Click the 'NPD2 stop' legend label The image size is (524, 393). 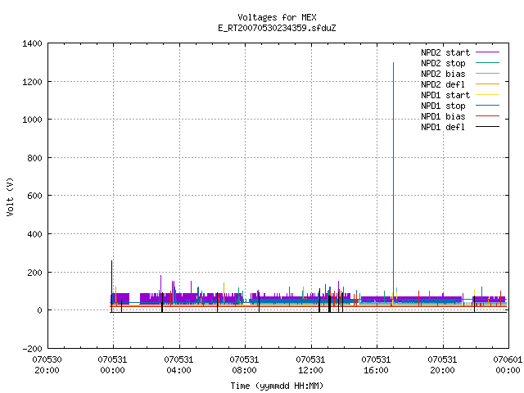point(443,63)
